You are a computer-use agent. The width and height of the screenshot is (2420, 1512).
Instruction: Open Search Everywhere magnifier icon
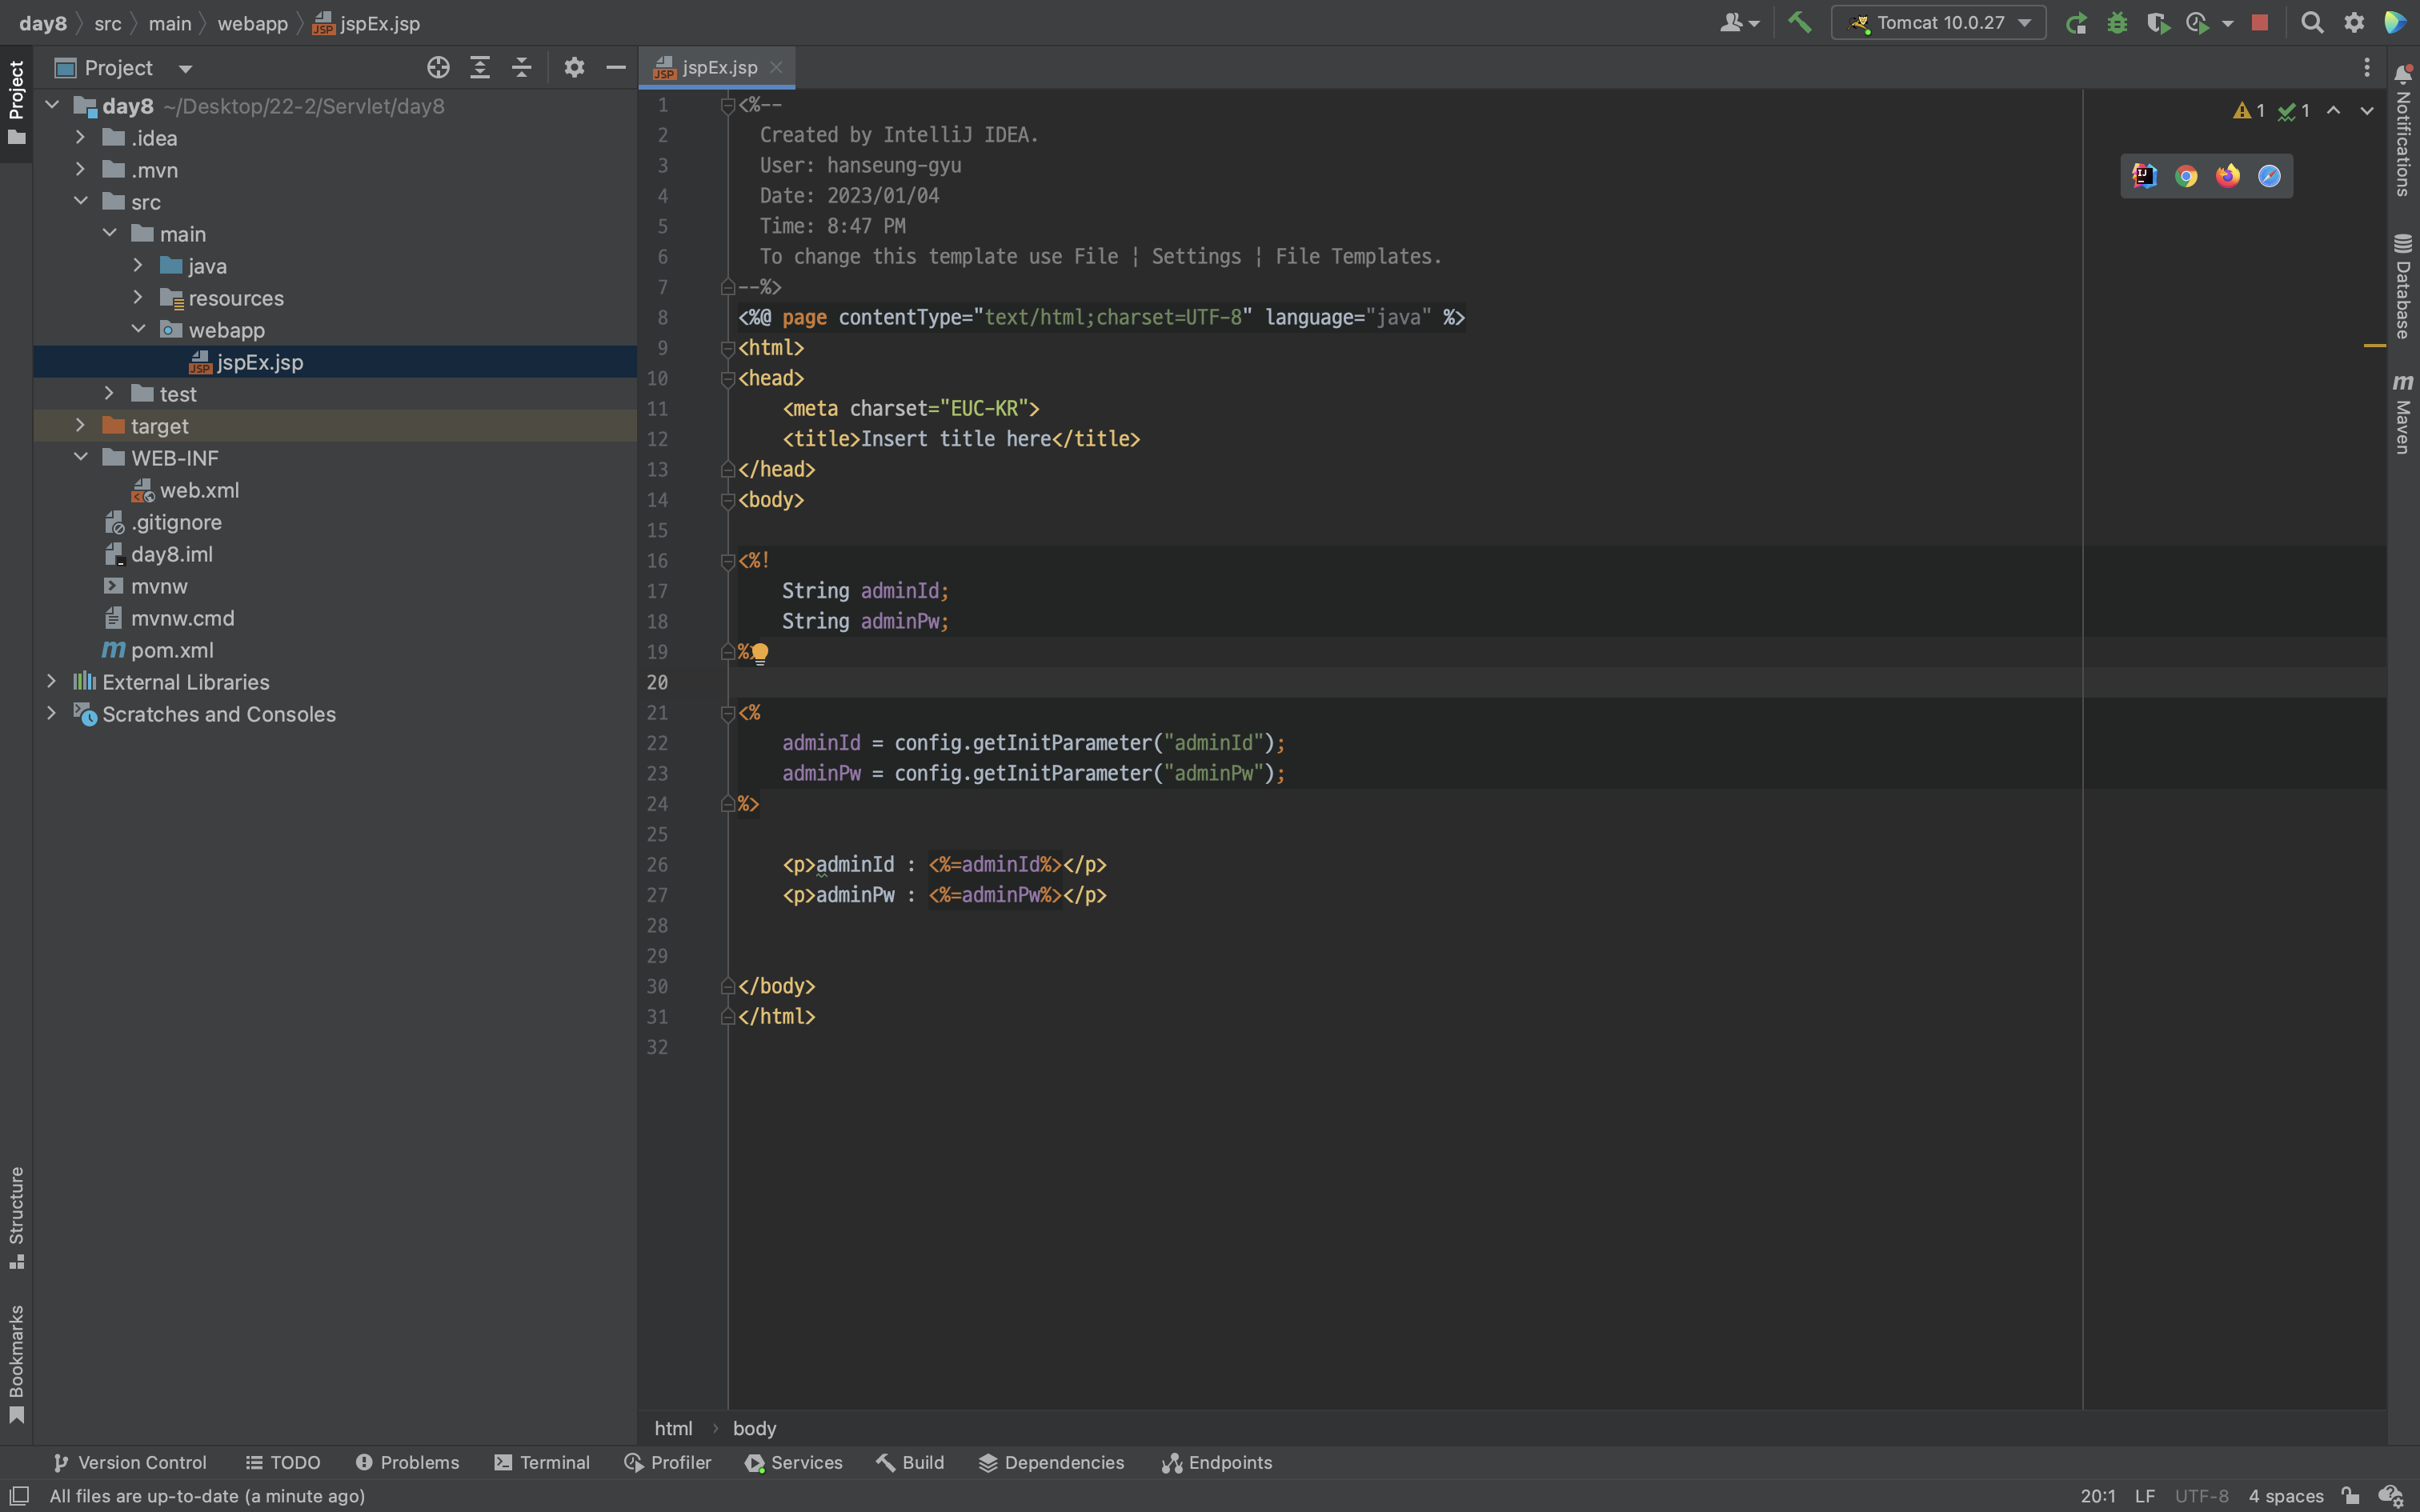pyautogui.click(x=2311, y=23)
